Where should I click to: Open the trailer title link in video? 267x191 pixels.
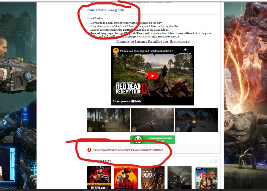146,51
